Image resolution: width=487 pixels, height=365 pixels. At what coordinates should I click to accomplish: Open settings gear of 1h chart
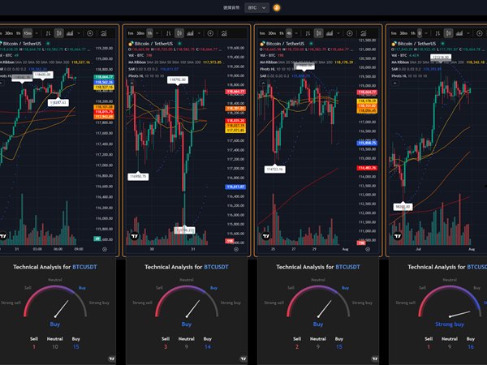click(236, 249)
